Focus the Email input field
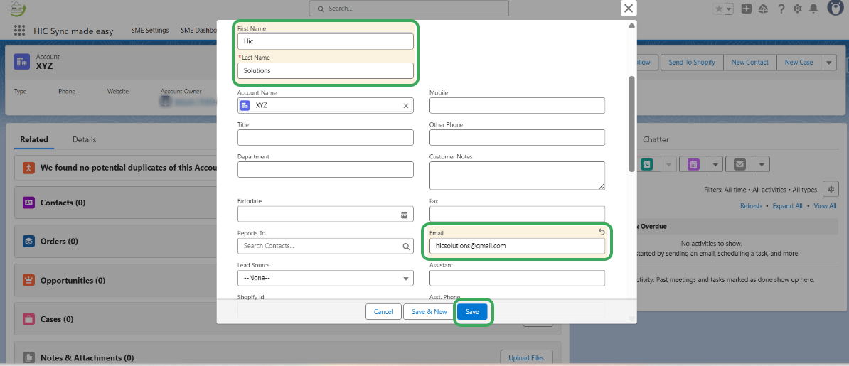This screenshot has height=366, width=849. point(517,246)
